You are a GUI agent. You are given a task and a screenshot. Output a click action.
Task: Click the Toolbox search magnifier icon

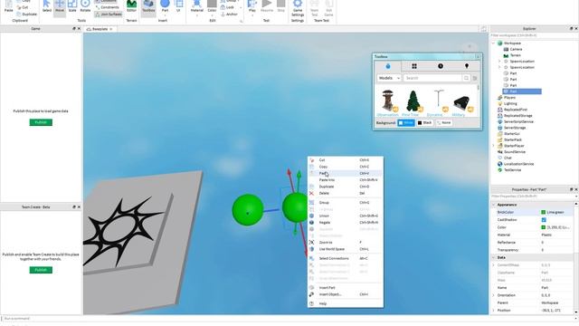467,78
